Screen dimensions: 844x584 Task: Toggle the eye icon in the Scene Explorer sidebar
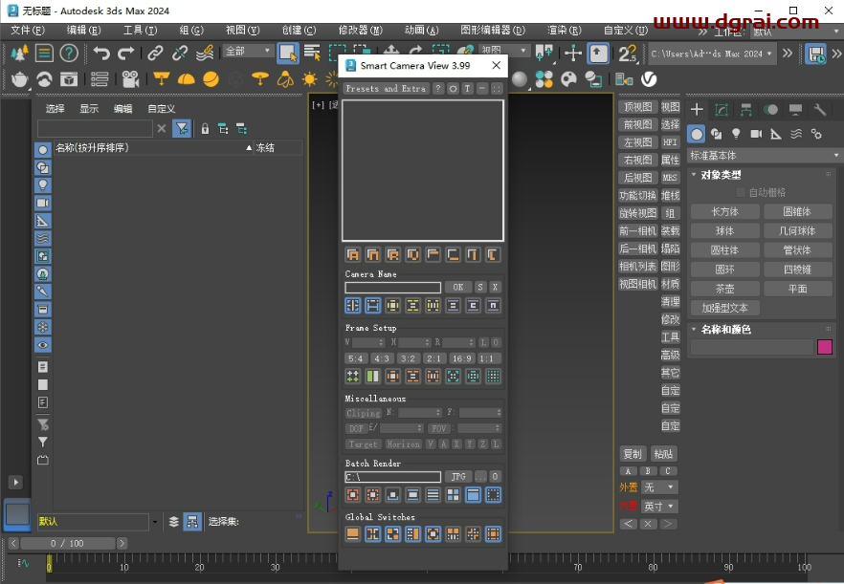click(42, 345)
